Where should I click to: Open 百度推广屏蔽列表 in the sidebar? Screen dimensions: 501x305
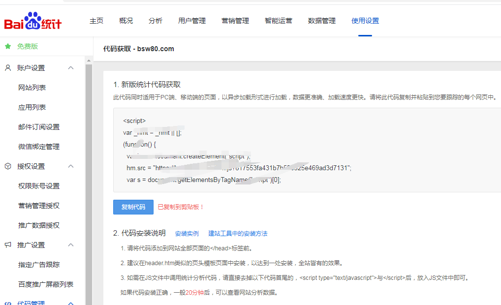tap(46, 284)
